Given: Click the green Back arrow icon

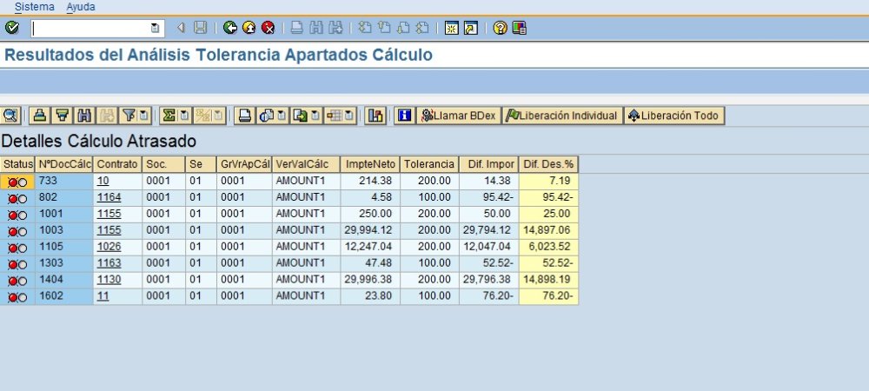Looking at the screenshot, I should tap(230, 28).
